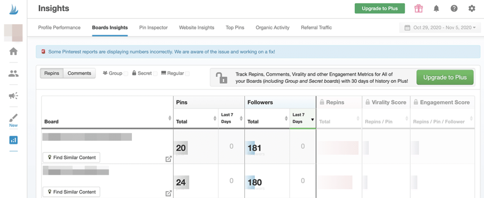Screen dimensions: 484x198
Task: Open external link for the 20-pin board
Action: [x=168, y=159]
